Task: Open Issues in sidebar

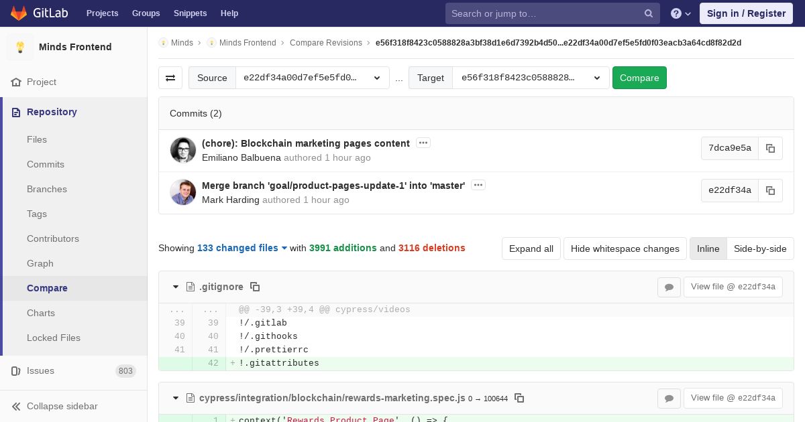Action: 74,370
